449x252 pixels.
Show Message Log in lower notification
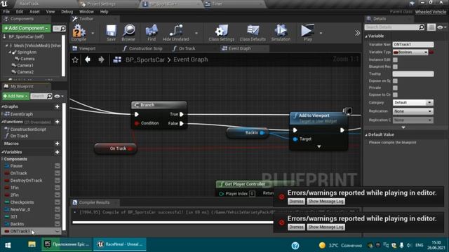[x=326, y=227]
